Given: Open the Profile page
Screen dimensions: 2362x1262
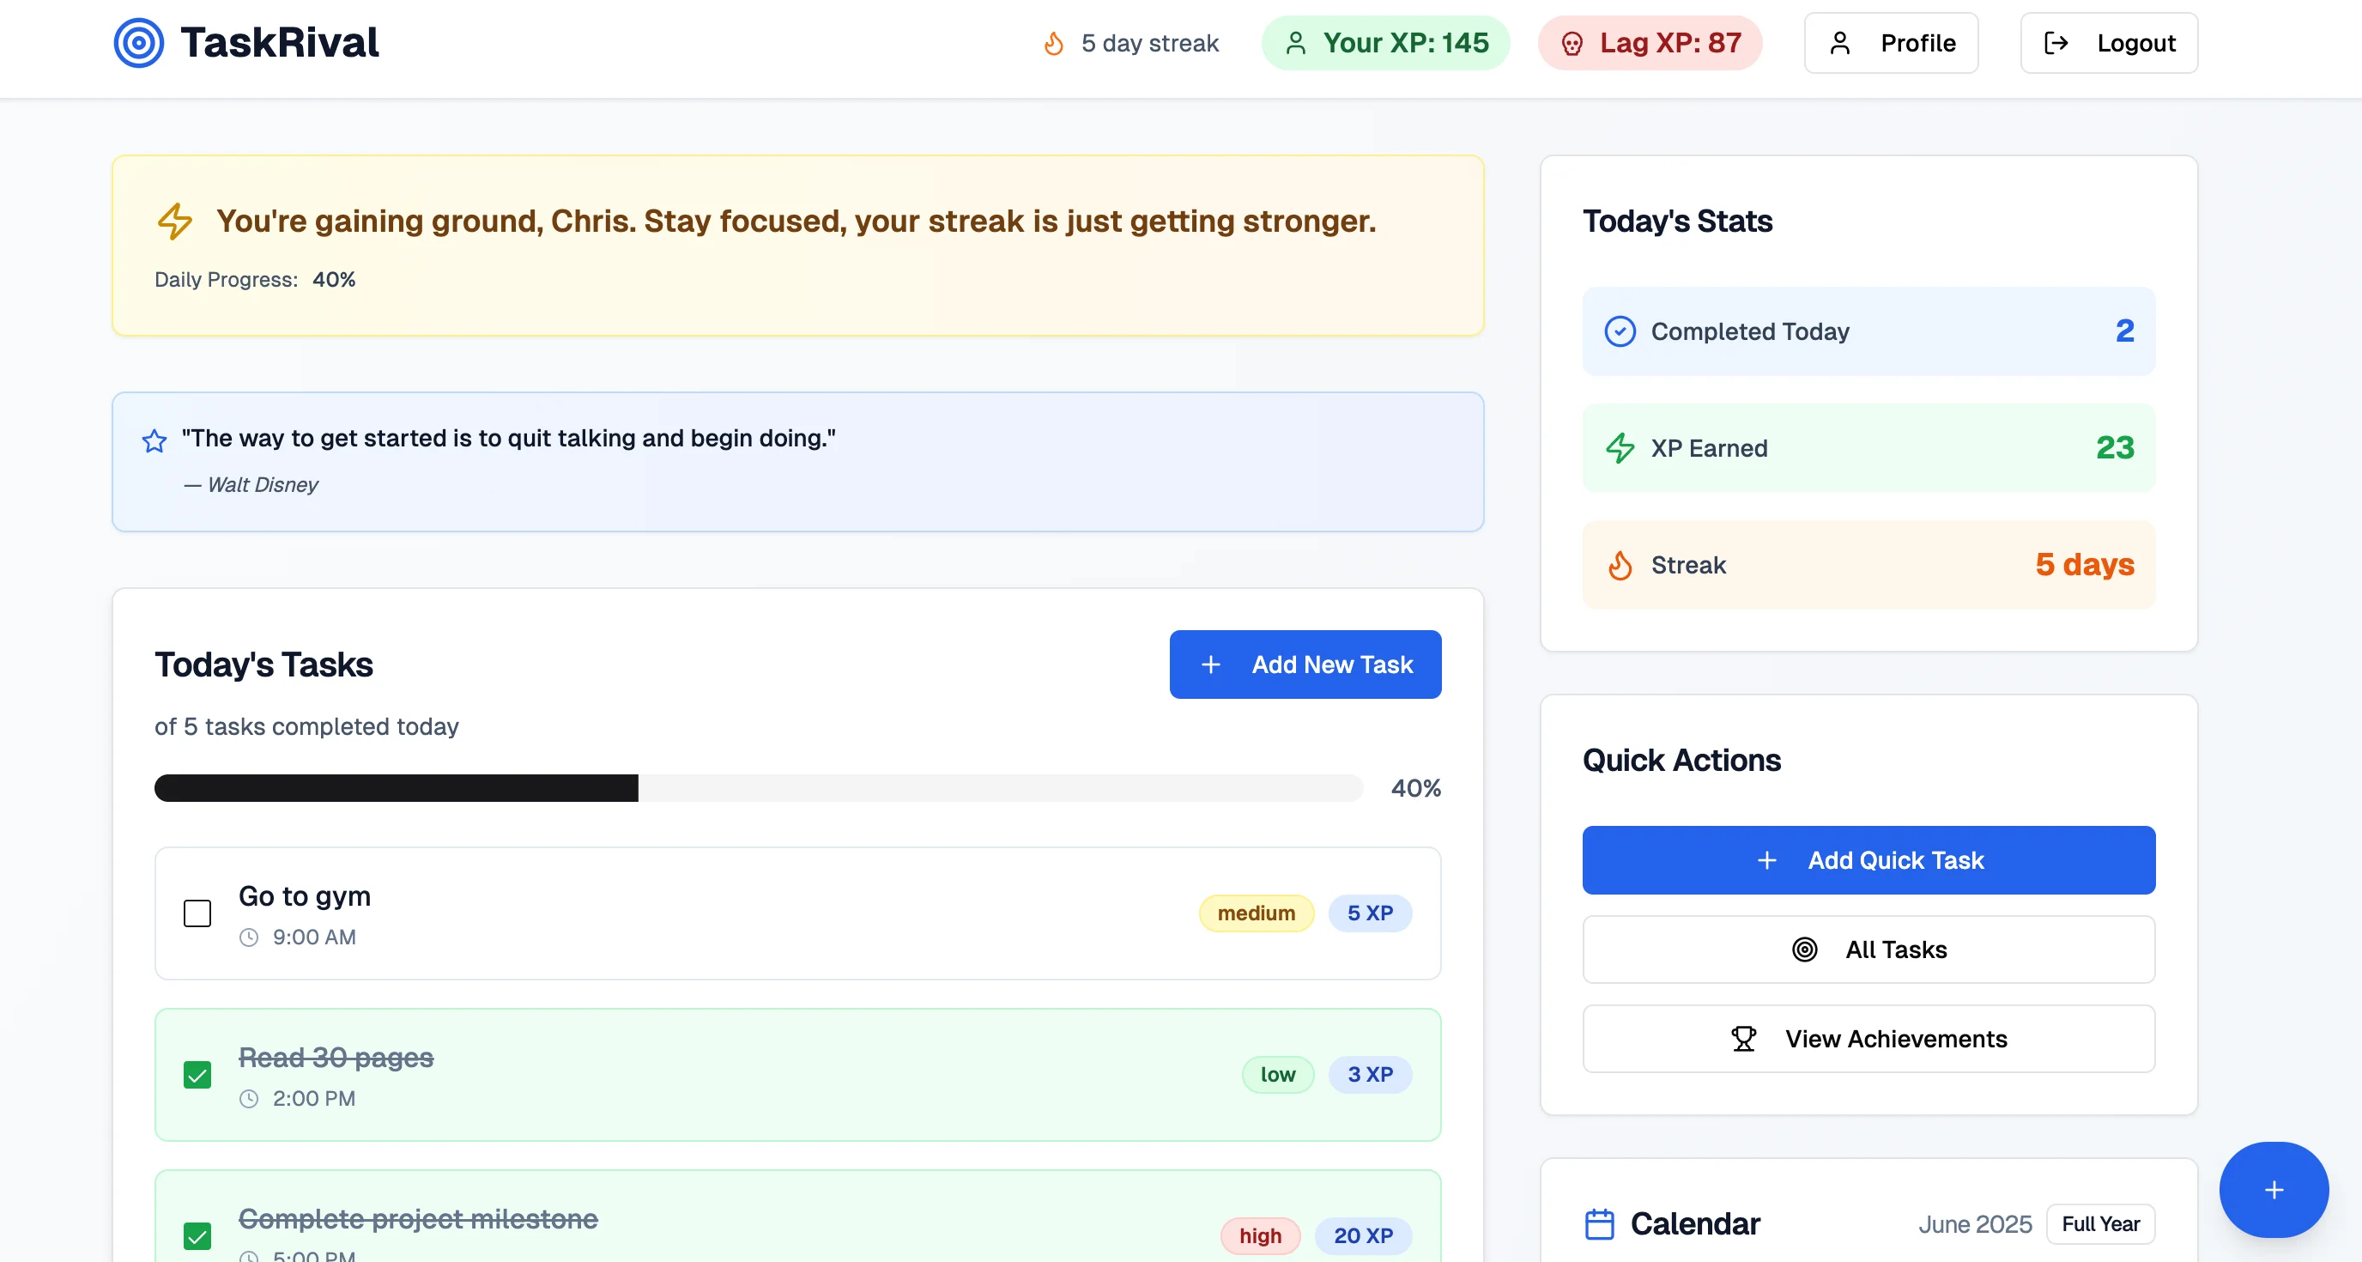Looking at the screenshot, I should point(1891,43).
